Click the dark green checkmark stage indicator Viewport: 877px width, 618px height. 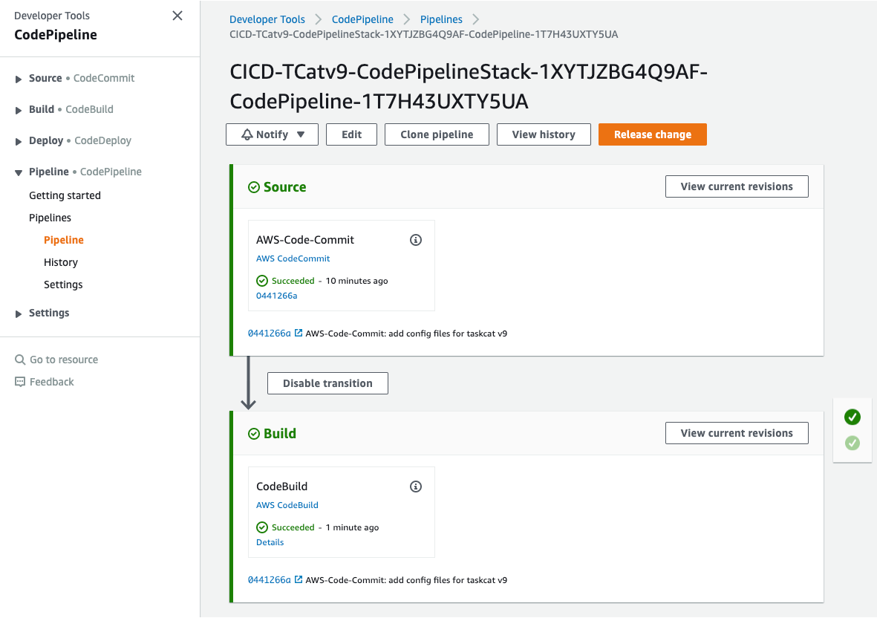[852, 417]
